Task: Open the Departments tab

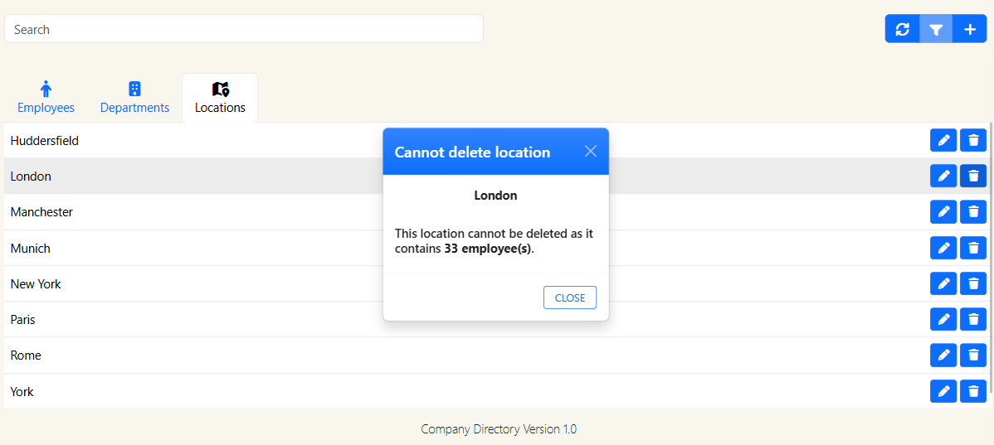Action: [x=134, y=98]
